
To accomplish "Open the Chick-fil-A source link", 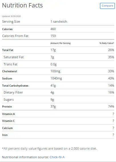I will coord(57,157).
